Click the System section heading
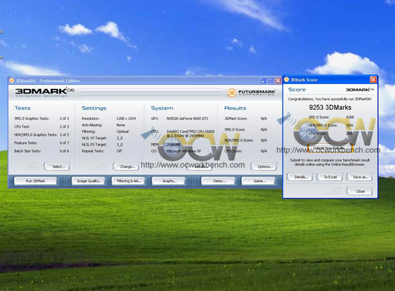Image resolution: width=395 pixels, height=291 pixels. click(x=162, y=108)
